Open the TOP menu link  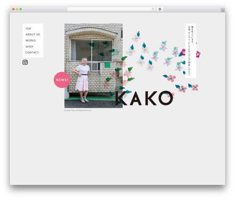(x=28, y=29)
